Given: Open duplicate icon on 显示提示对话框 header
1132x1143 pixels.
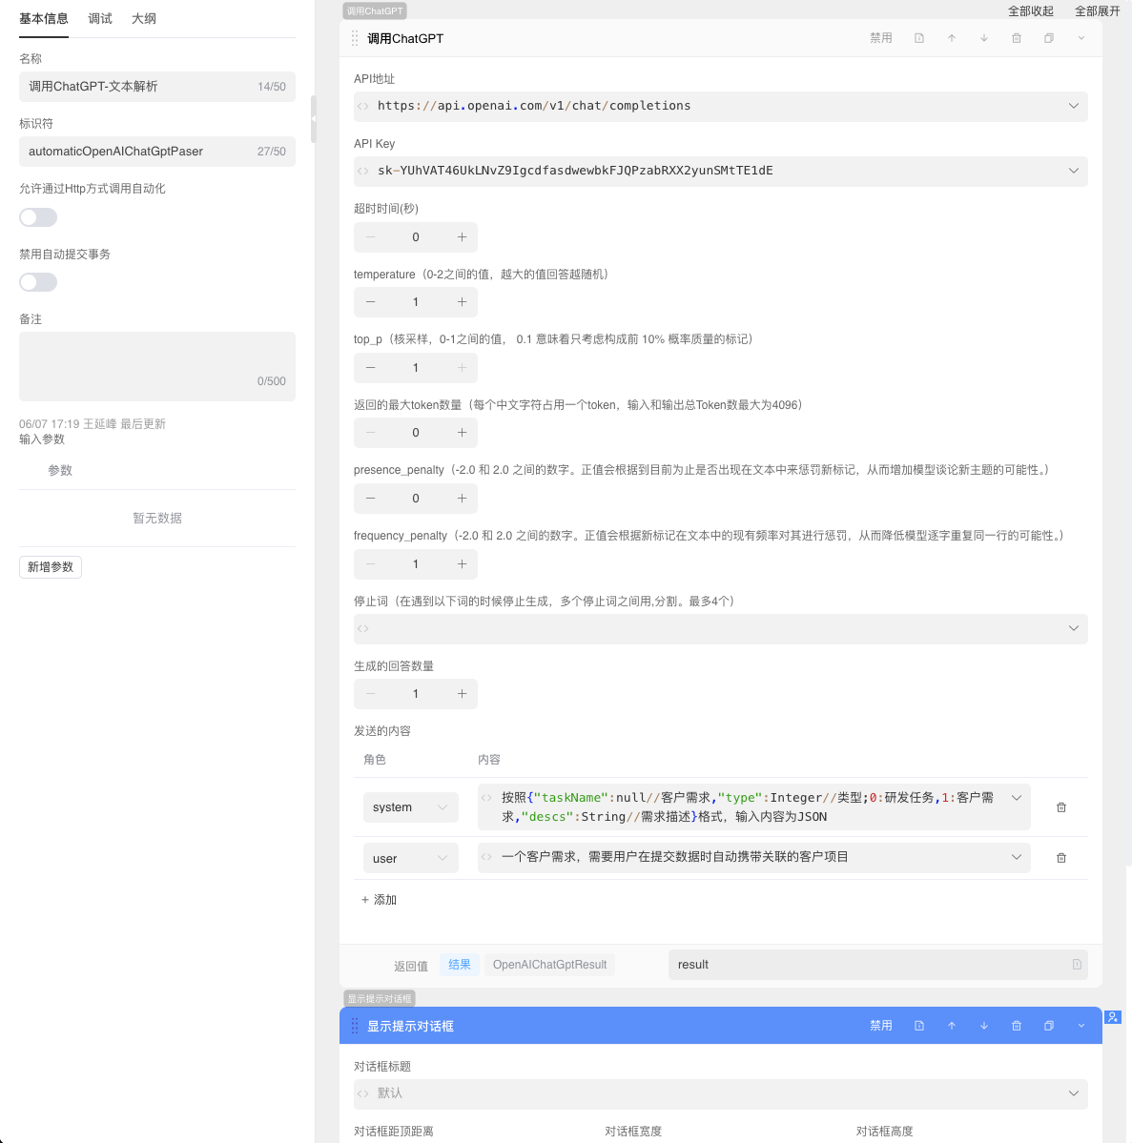Looking at the screenshot, I should (x=1048, y=1025).
